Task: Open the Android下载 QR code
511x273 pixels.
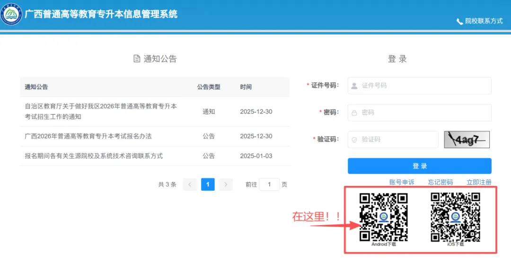Action: point(384,217)
